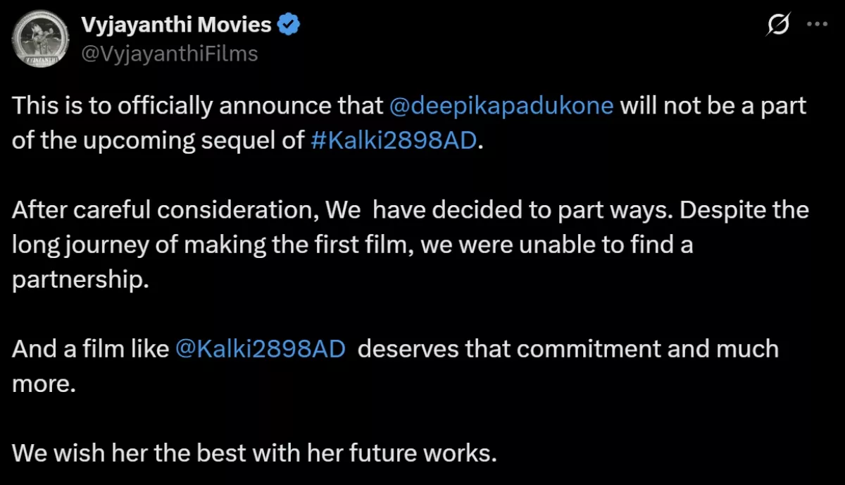
Task: Click the @VyjayanthiFilms handle
Action: coord(169,53)
